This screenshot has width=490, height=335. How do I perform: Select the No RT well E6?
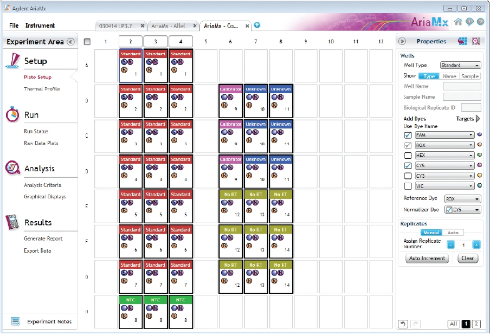point(230,206)
